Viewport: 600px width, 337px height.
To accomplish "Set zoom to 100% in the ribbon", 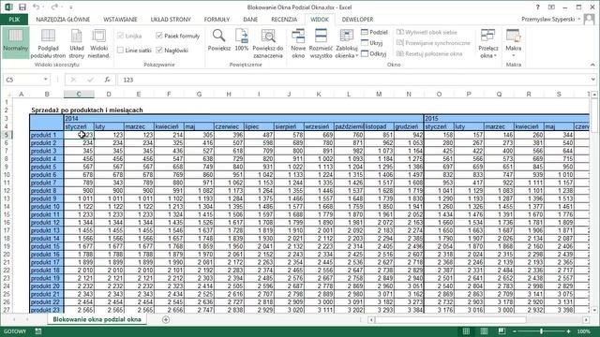I will click(242, 40).
